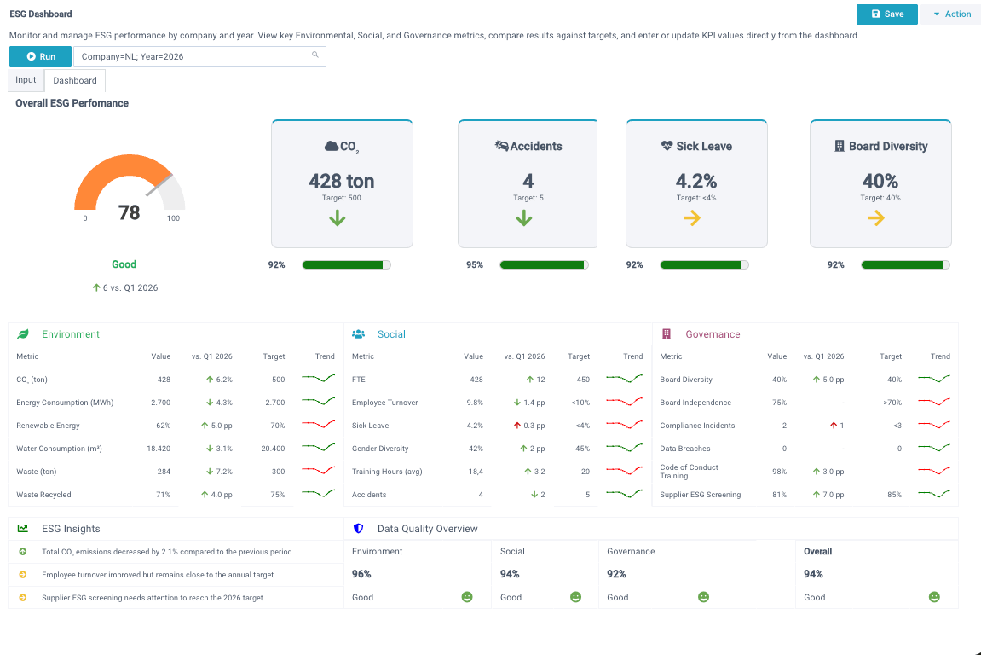Click the search magnifier icon in filter field
The height and width of the screenshot is (655, 981).
tap(315, 55)
